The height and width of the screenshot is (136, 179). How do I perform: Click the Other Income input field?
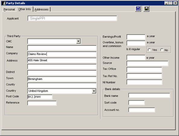[136, 58]
